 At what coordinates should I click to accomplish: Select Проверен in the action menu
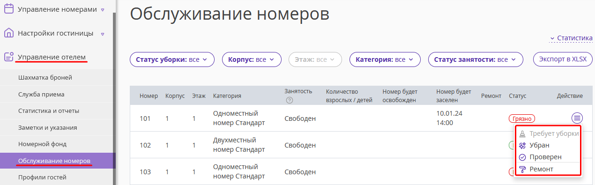click(545, 157)
